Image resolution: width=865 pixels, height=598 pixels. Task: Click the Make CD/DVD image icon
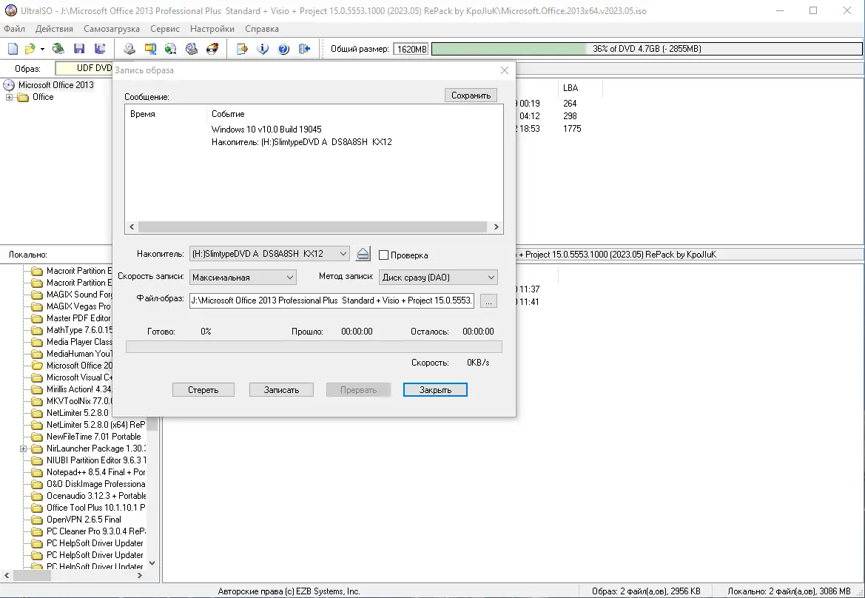[x=129, y=49]
